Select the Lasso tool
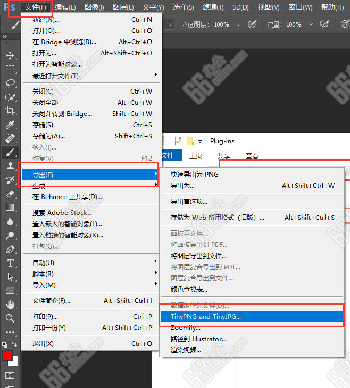Viewport: 350px width, 388px height. (x=10, y=83)
